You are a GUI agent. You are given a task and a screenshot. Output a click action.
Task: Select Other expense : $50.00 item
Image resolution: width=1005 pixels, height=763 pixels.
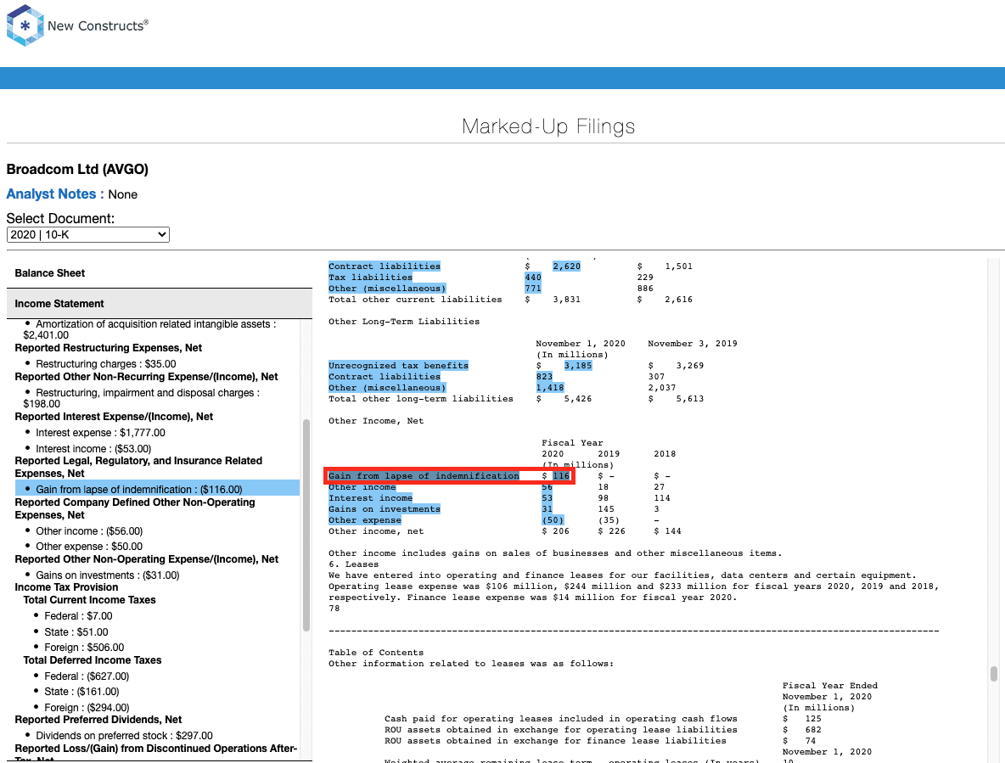tap(89, 547)
